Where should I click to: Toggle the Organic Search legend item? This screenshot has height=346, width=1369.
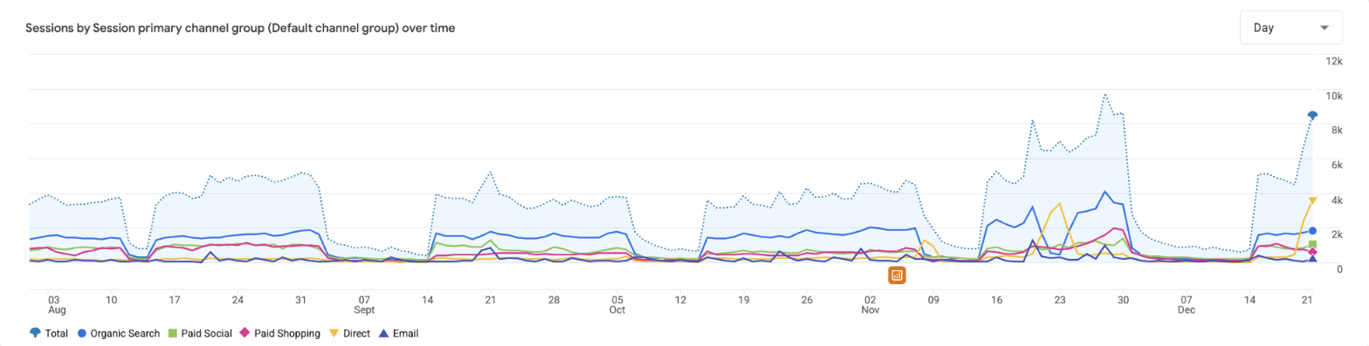coord(119,333)
